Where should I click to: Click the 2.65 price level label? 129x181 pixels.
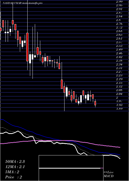(119, 35)
